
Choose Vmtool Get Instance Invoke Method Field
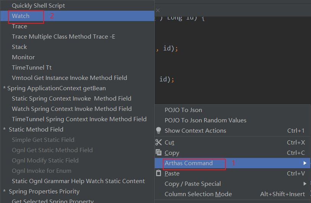pyautogui.click(x=70, y=78)
